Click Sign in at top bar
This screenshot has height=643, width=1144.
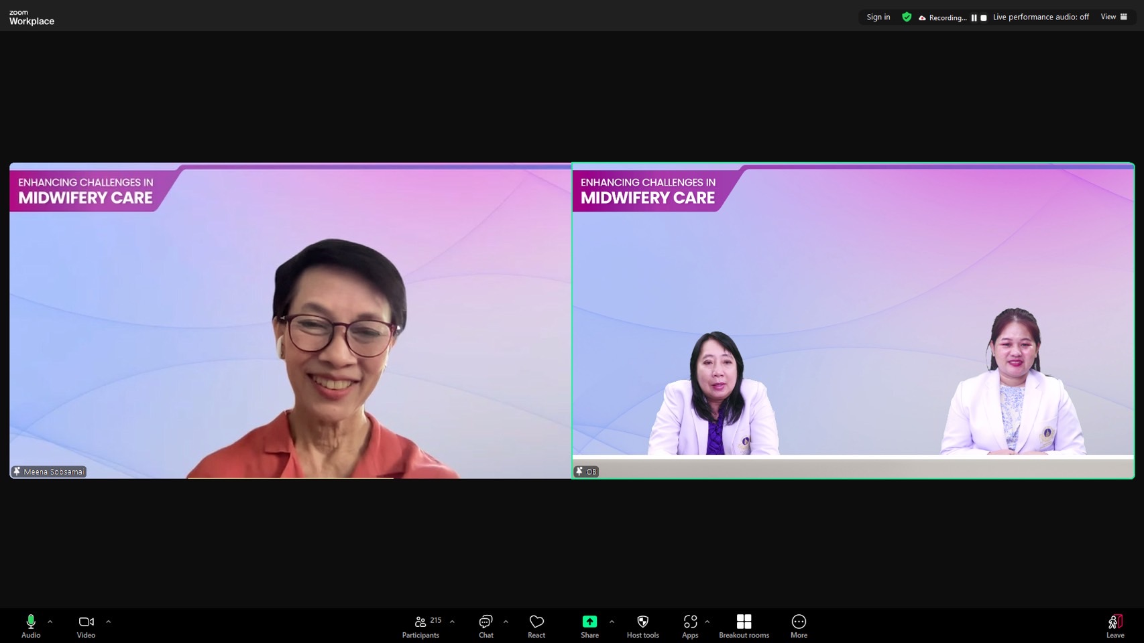pyautogui.click(x=878, y=17)
